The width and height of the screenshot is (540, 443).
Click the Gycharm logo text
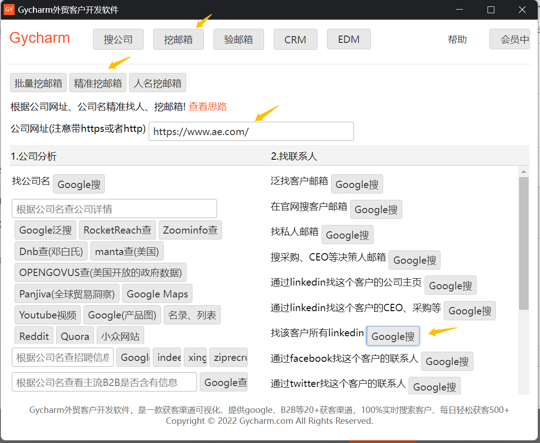coord(40,38)
